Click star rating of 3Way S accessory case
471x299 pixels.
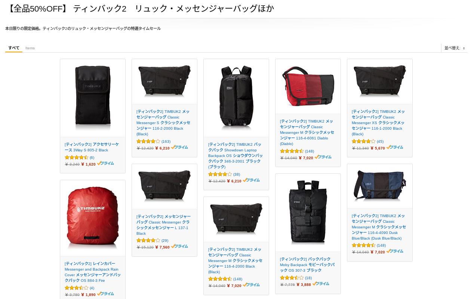(77, 157)
